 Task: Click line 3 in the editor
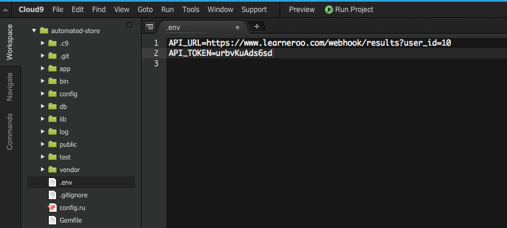coord(336,64)
